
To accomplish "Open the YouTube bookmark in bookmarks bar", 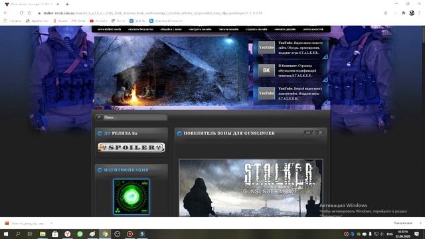I will tap(98, 21).
